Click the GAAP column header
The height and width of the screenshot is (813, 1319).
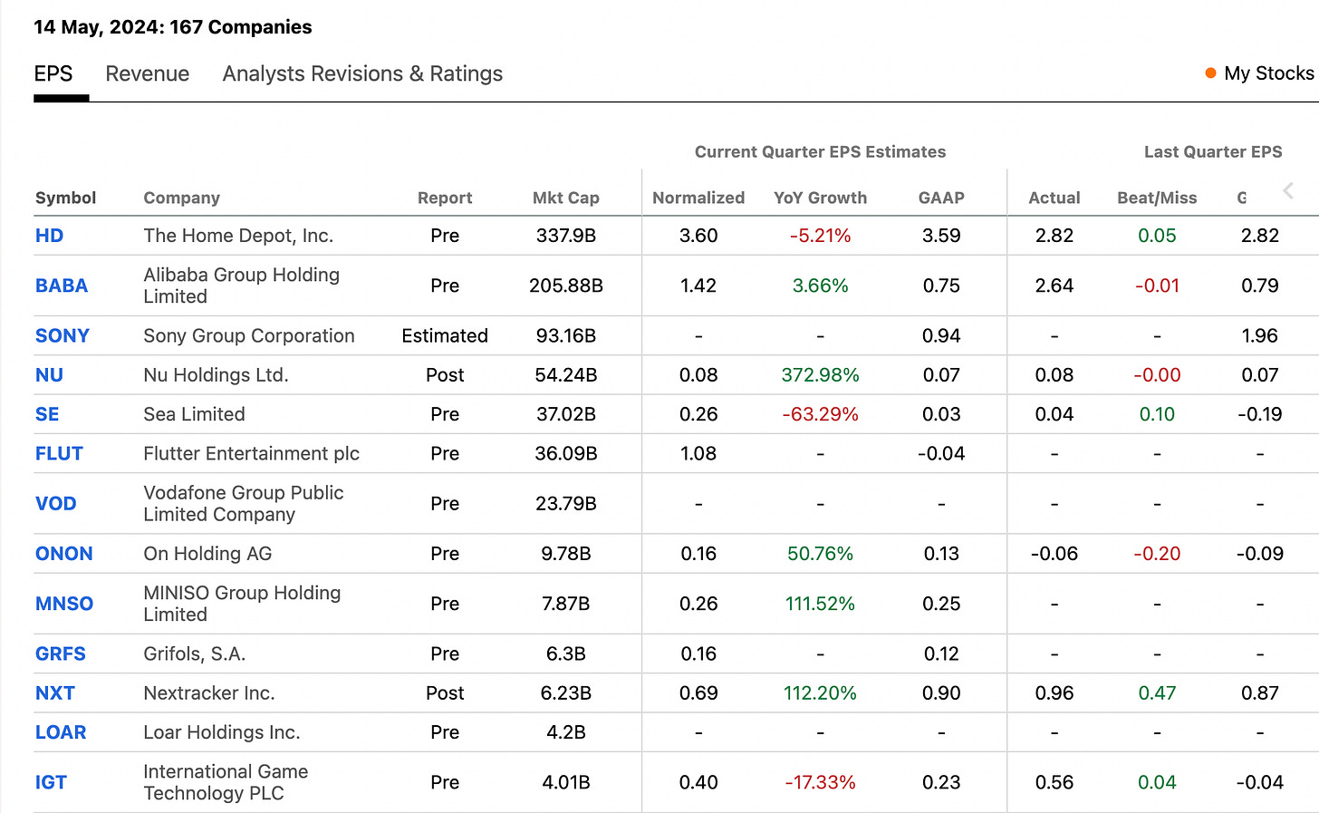pos(941,198)
